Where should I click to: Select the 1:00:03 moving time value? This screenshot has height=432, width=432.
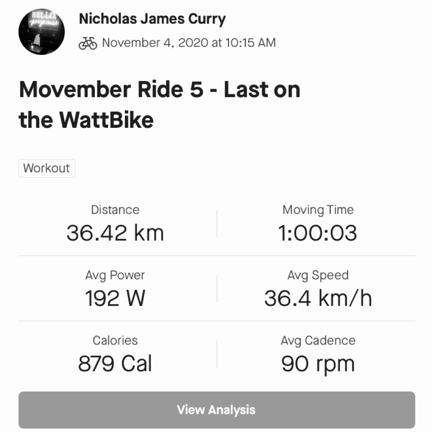[318, 233]
